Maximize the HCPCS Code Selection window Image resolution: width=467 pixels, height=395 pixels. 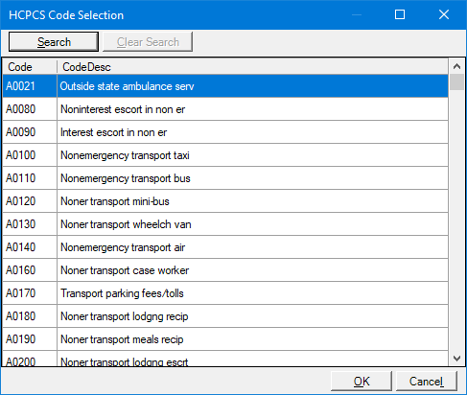(x=400, y=14)
